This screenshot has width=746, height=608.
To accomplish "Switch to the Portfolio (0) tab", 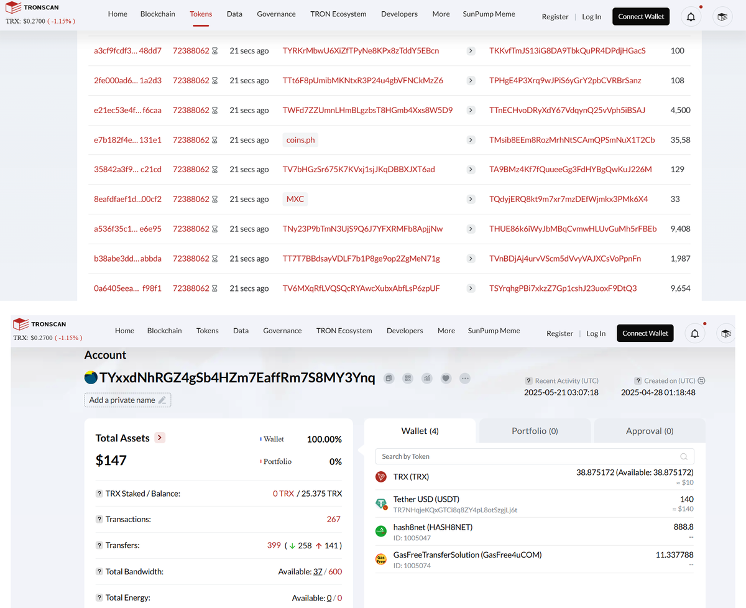I will pos(535,430).
